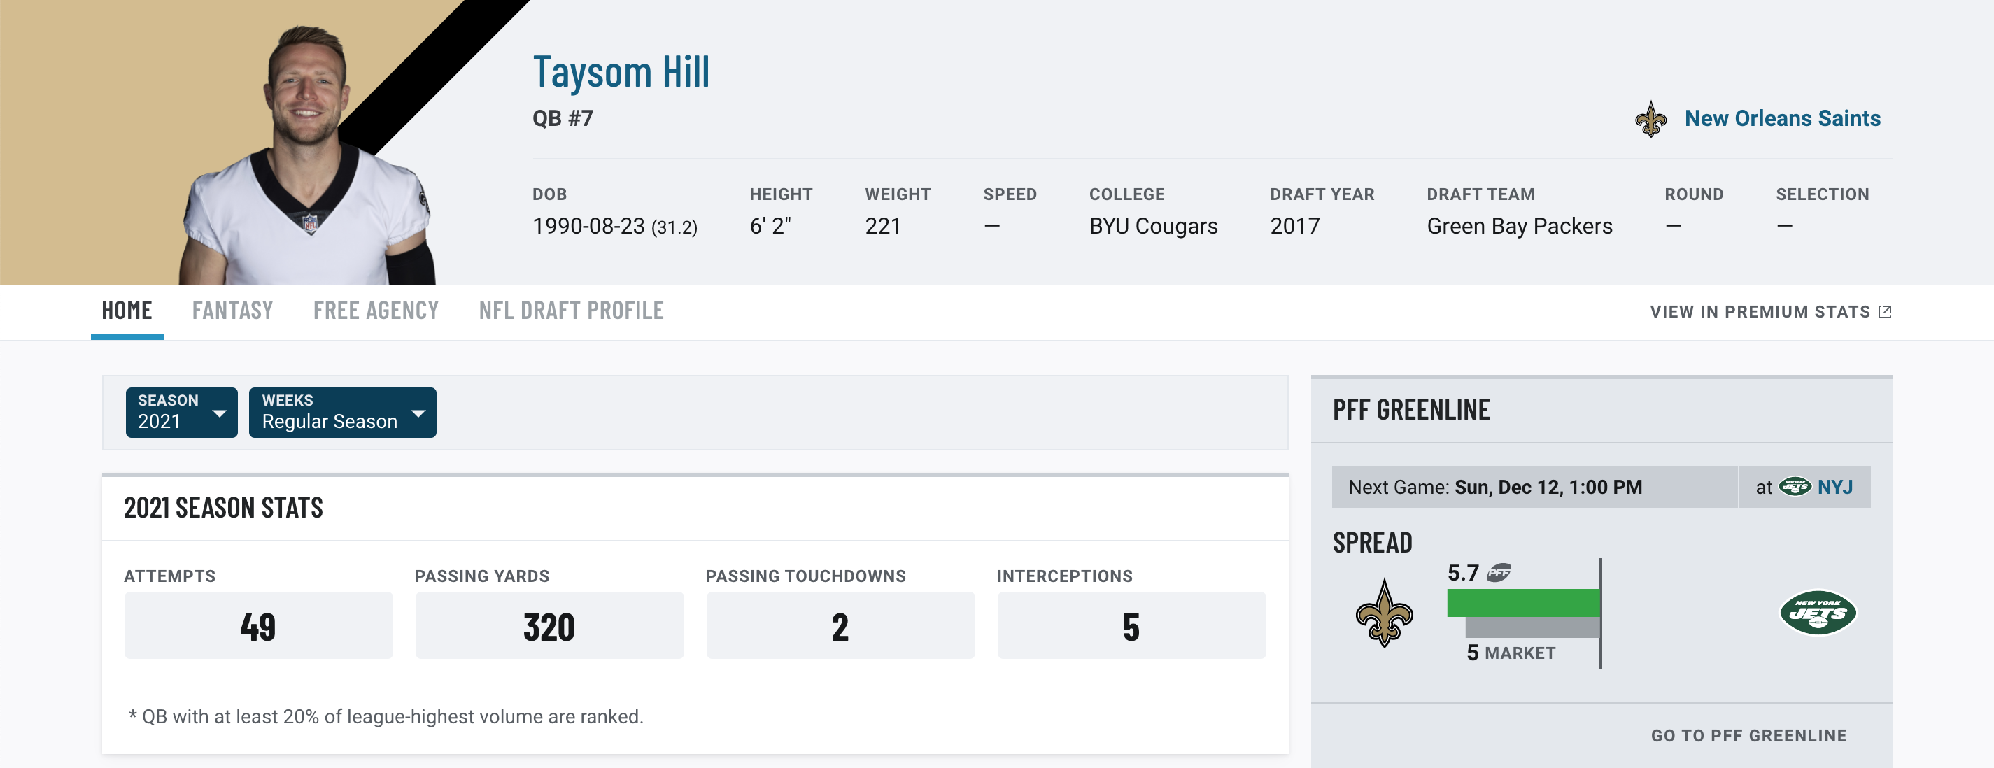Click the external link icon by Premium Stats
Image resolution: width=1994 pixels, height=768 pixels.
[x=1885, y=311]
